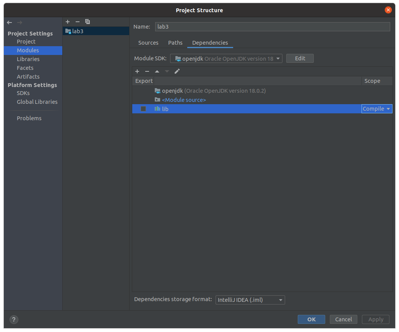Add a new module with plus icon
This screenshot has height=332, width=399.
68,22
